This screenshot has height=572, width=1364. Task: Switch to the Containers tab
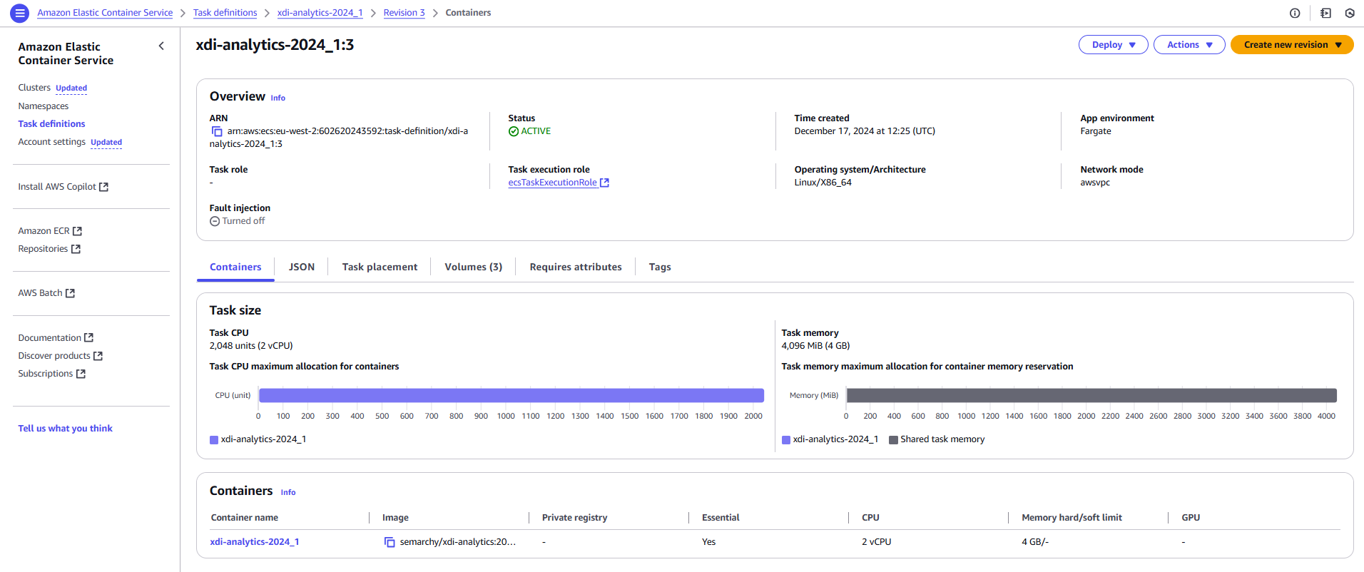[x=235, y=267]
